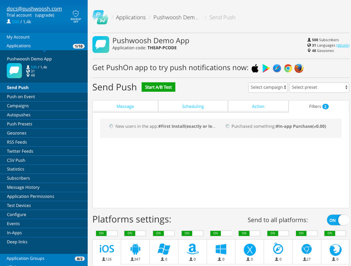This screenshot has height=266, width=351.
Task: Switch to the Filters tab
Action: click(319, 106)
